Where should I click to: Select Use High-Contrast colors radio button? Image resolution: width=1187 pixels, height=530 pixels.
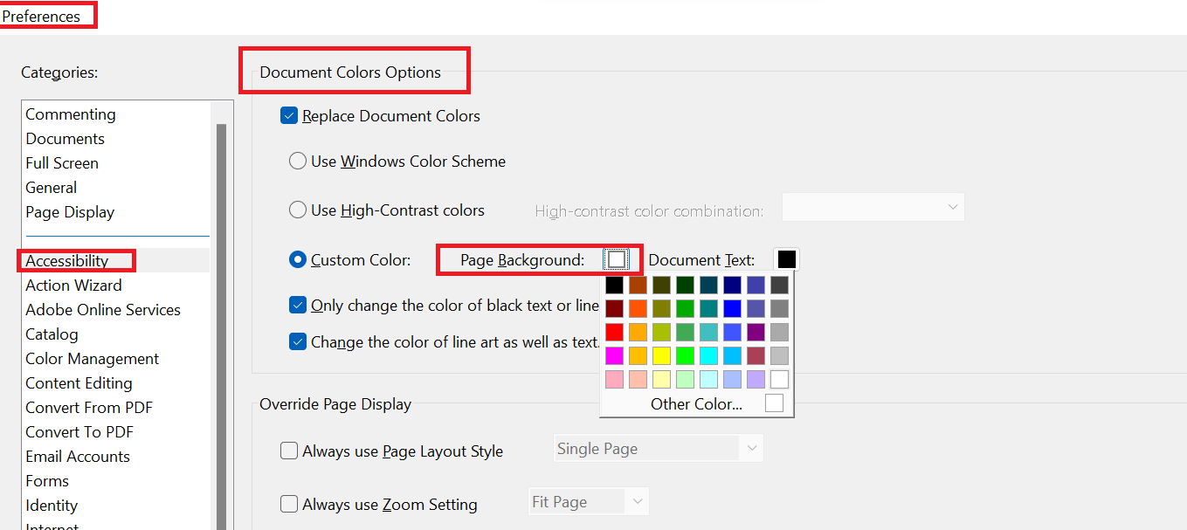298,210
